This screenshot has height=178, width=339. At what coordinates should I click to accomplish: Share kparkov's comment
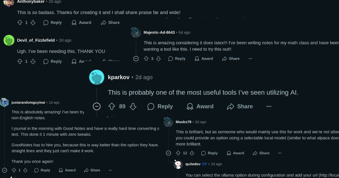(x=240, y=106)
